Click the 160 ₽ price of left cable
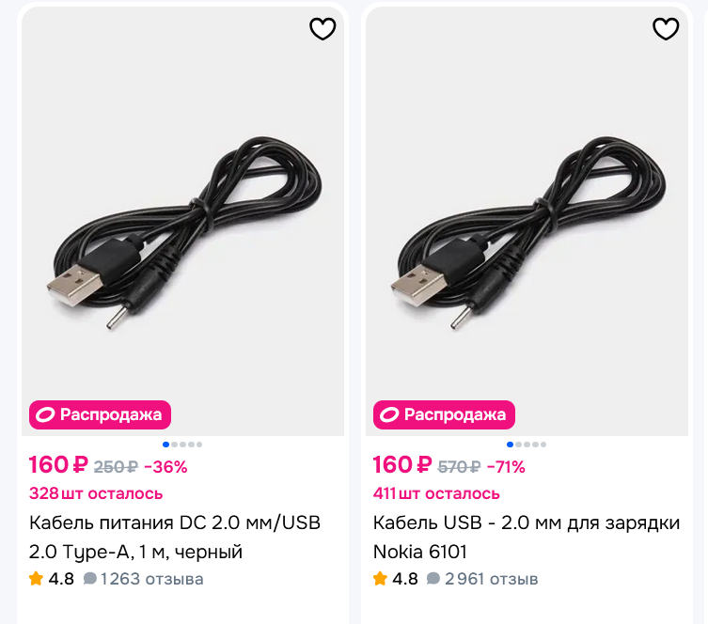This screenshot has width=708, height=624. 58,465
